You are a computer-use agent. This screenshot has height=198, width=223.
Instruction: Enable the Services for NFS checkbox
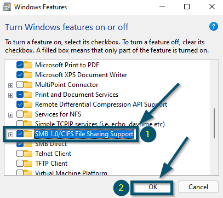[x=20, y=114]
